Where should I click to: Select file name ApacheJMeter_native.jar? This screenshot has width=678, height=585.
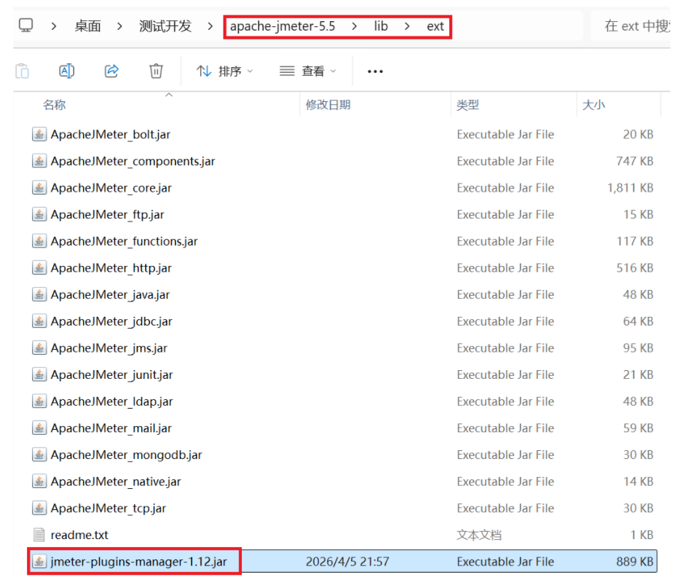point(116,482)
